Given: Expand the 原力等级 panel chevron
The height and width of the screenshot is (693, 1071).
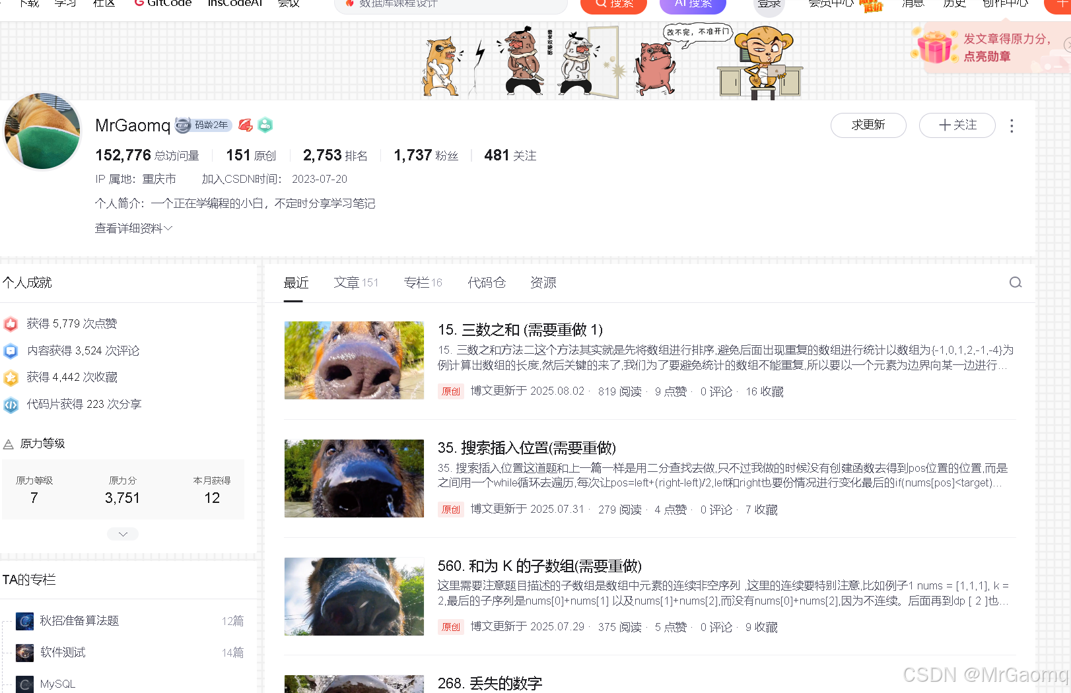Looking at the screenshot, I should 123,534.
